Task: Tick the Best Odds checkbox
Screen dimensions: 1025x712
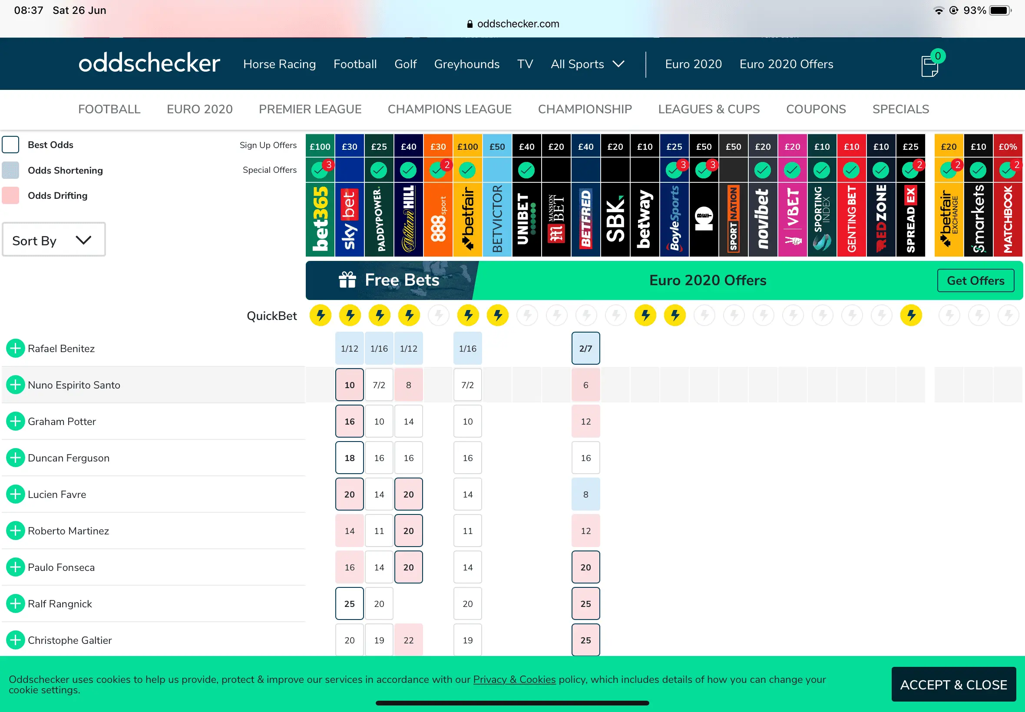Action: [11, 145]
